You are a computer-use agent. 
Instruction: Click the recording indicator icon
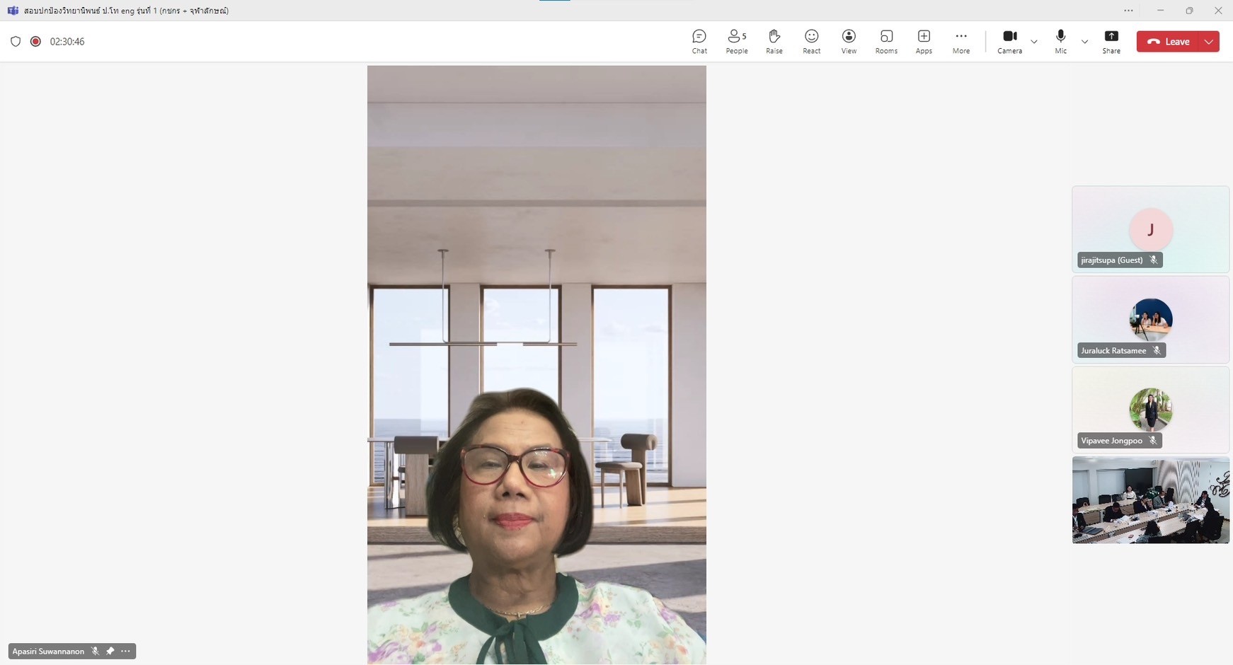pos(35,42)
